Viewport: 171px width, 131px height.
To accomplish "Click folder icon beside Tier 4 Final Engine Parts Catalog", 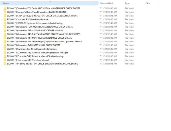I will pyautogui.click(x=5, y=49).
